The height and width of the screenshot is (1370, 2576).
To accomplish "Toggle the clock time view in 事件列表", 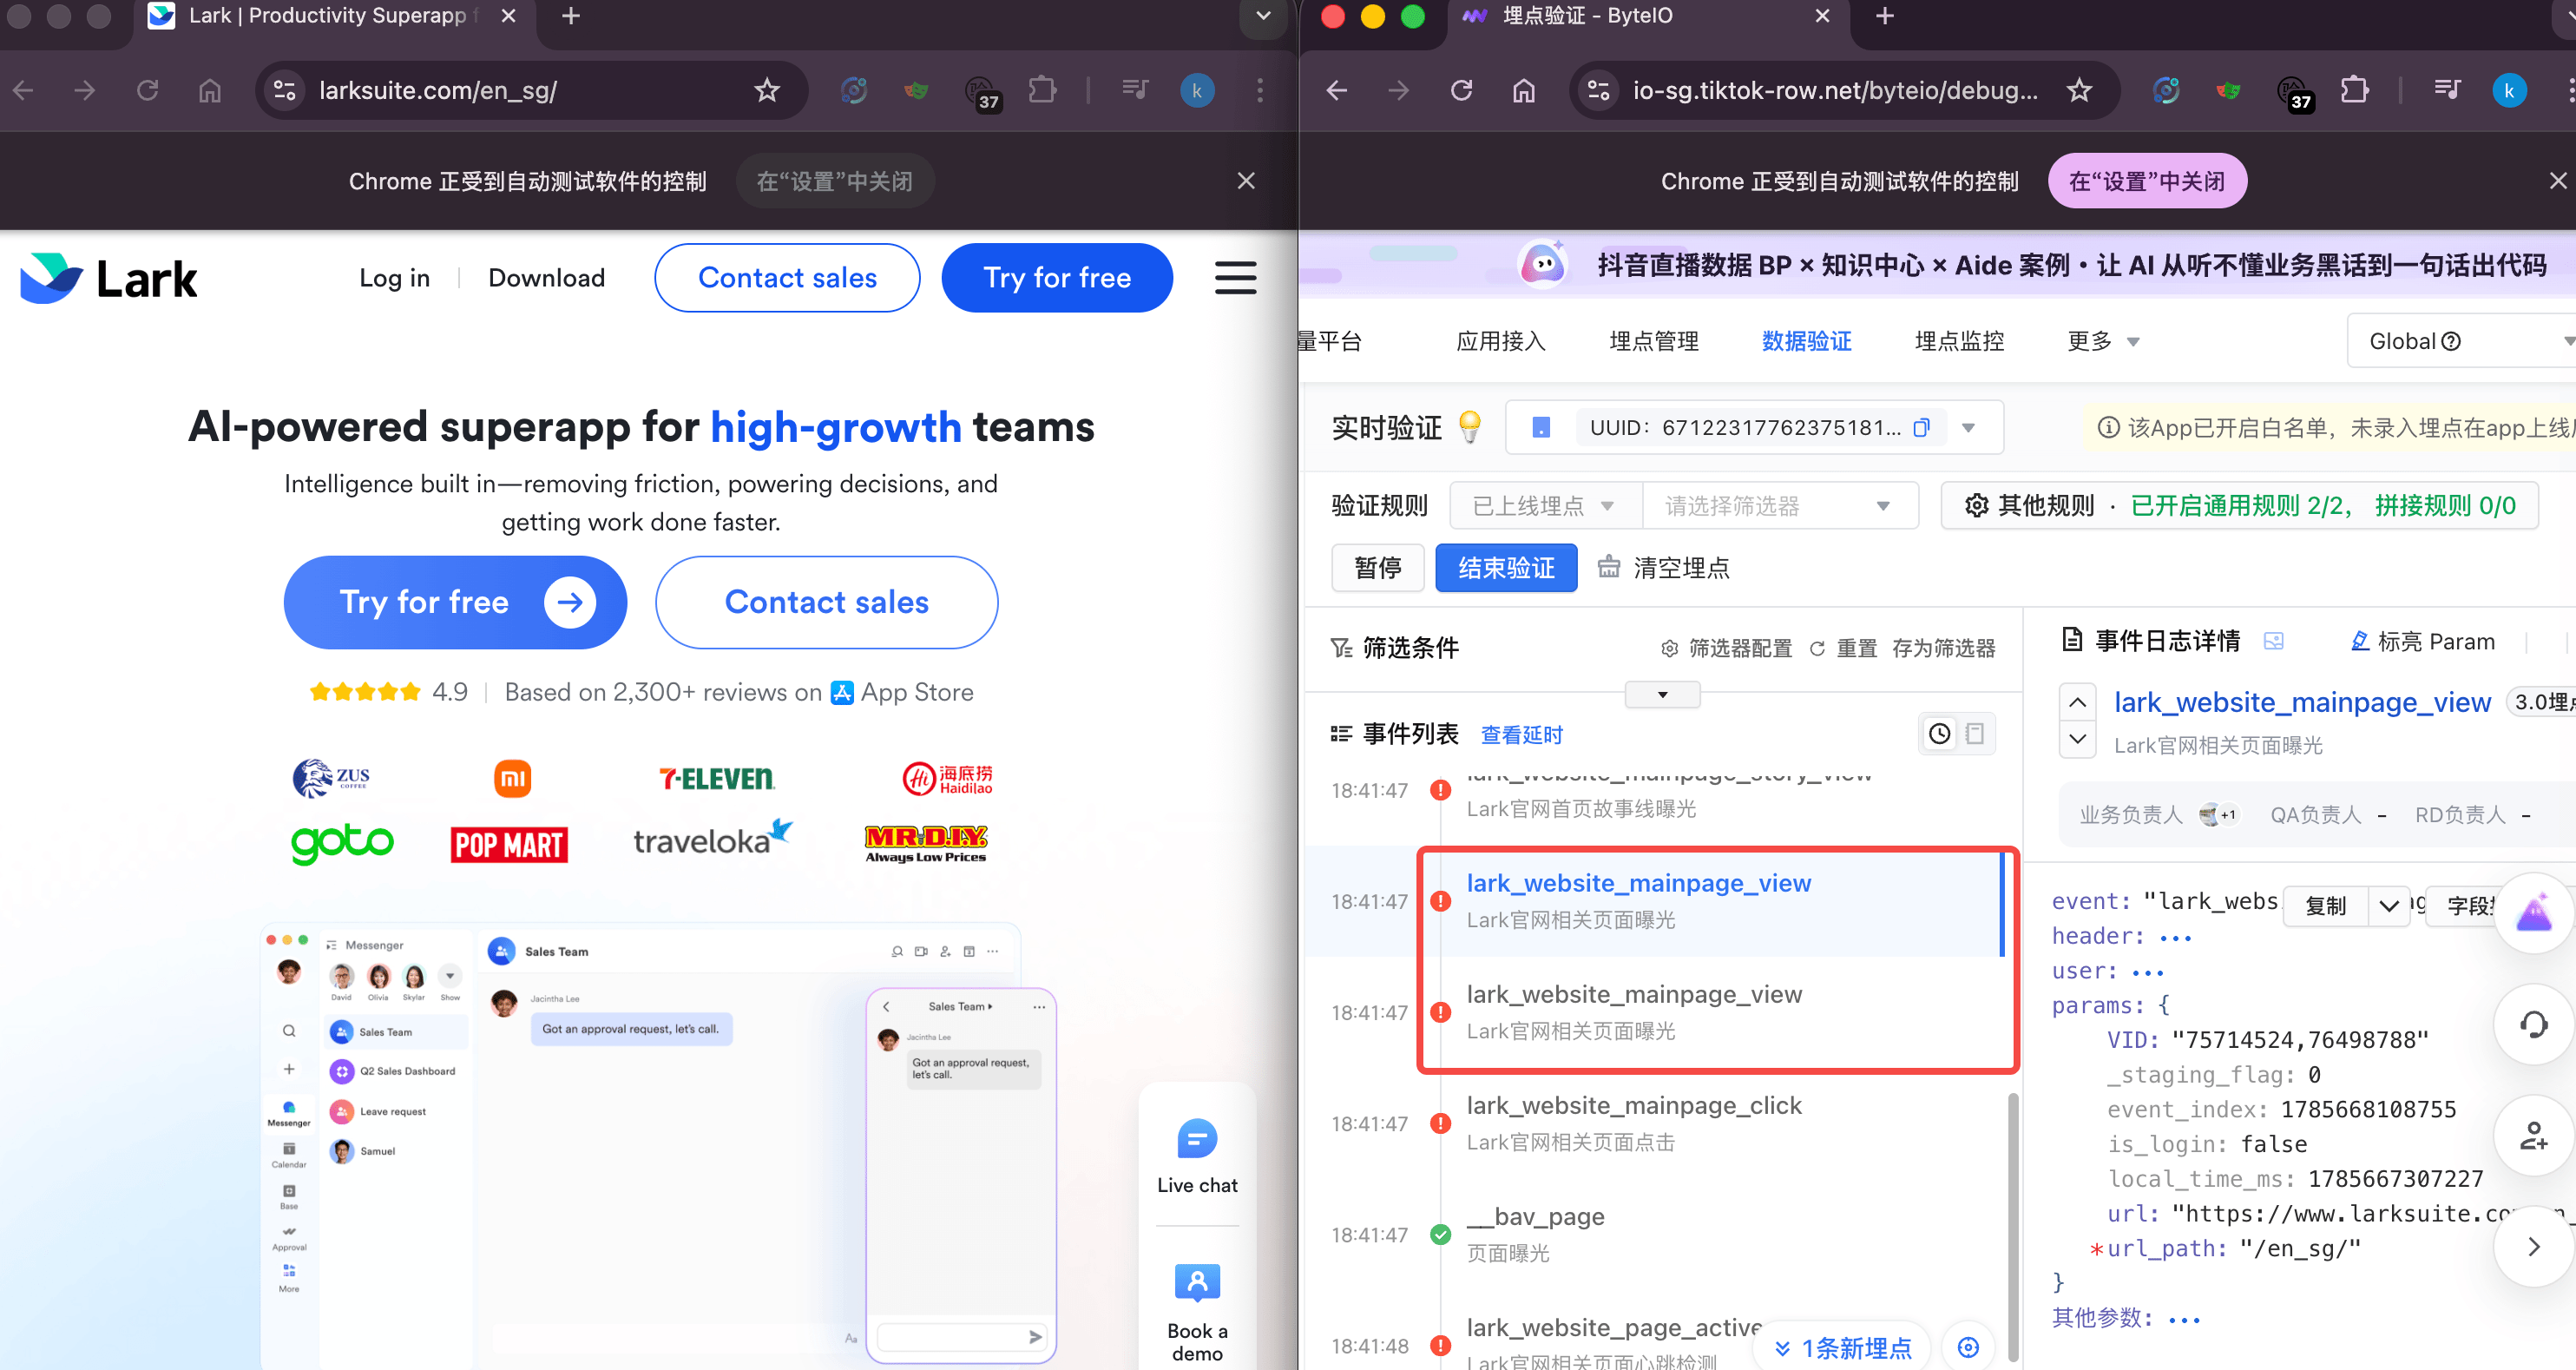I will 1939,734.
